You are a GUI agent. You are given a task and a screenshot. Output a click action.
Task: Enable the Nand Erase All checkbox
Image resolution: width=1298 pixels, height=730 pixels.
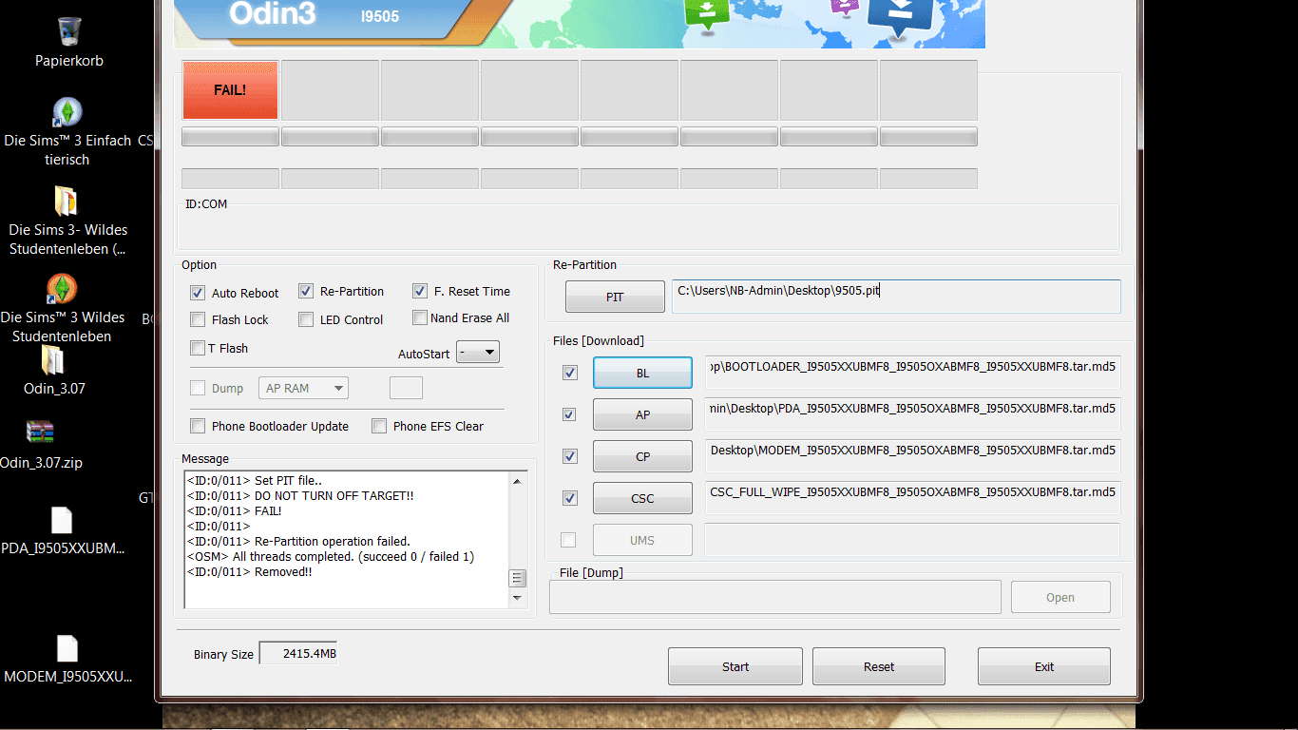click(x=420, y=317)
